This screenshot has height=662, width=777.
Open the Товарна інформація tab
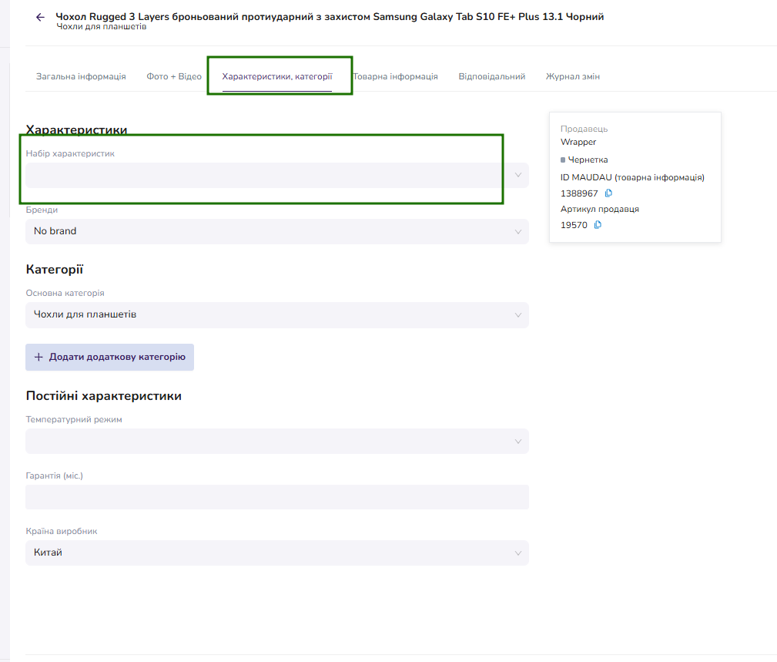click(x=396, y=76)
